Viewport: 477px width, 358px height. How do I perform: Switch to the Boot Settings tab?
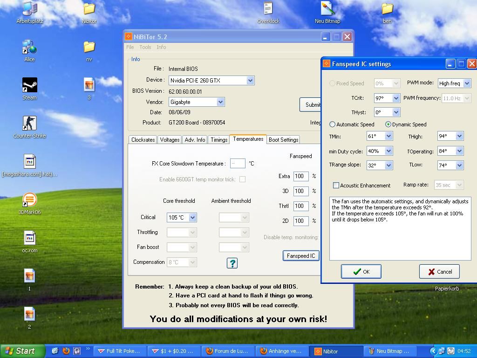tap(283, 139)
